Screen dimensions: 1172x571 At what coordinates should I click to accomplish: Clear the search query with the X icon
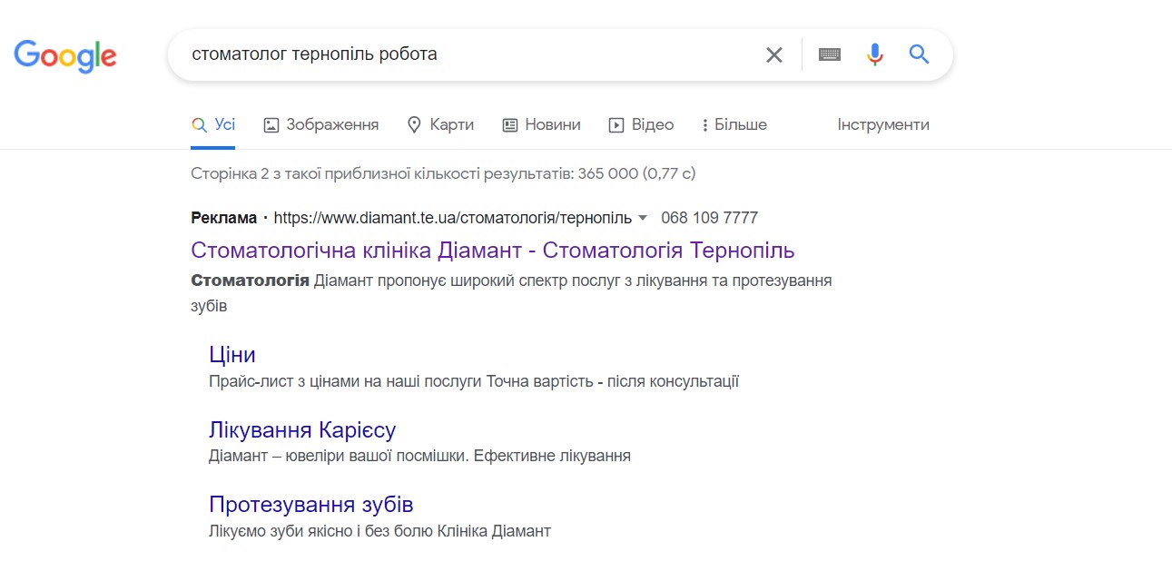coord(773,55)
